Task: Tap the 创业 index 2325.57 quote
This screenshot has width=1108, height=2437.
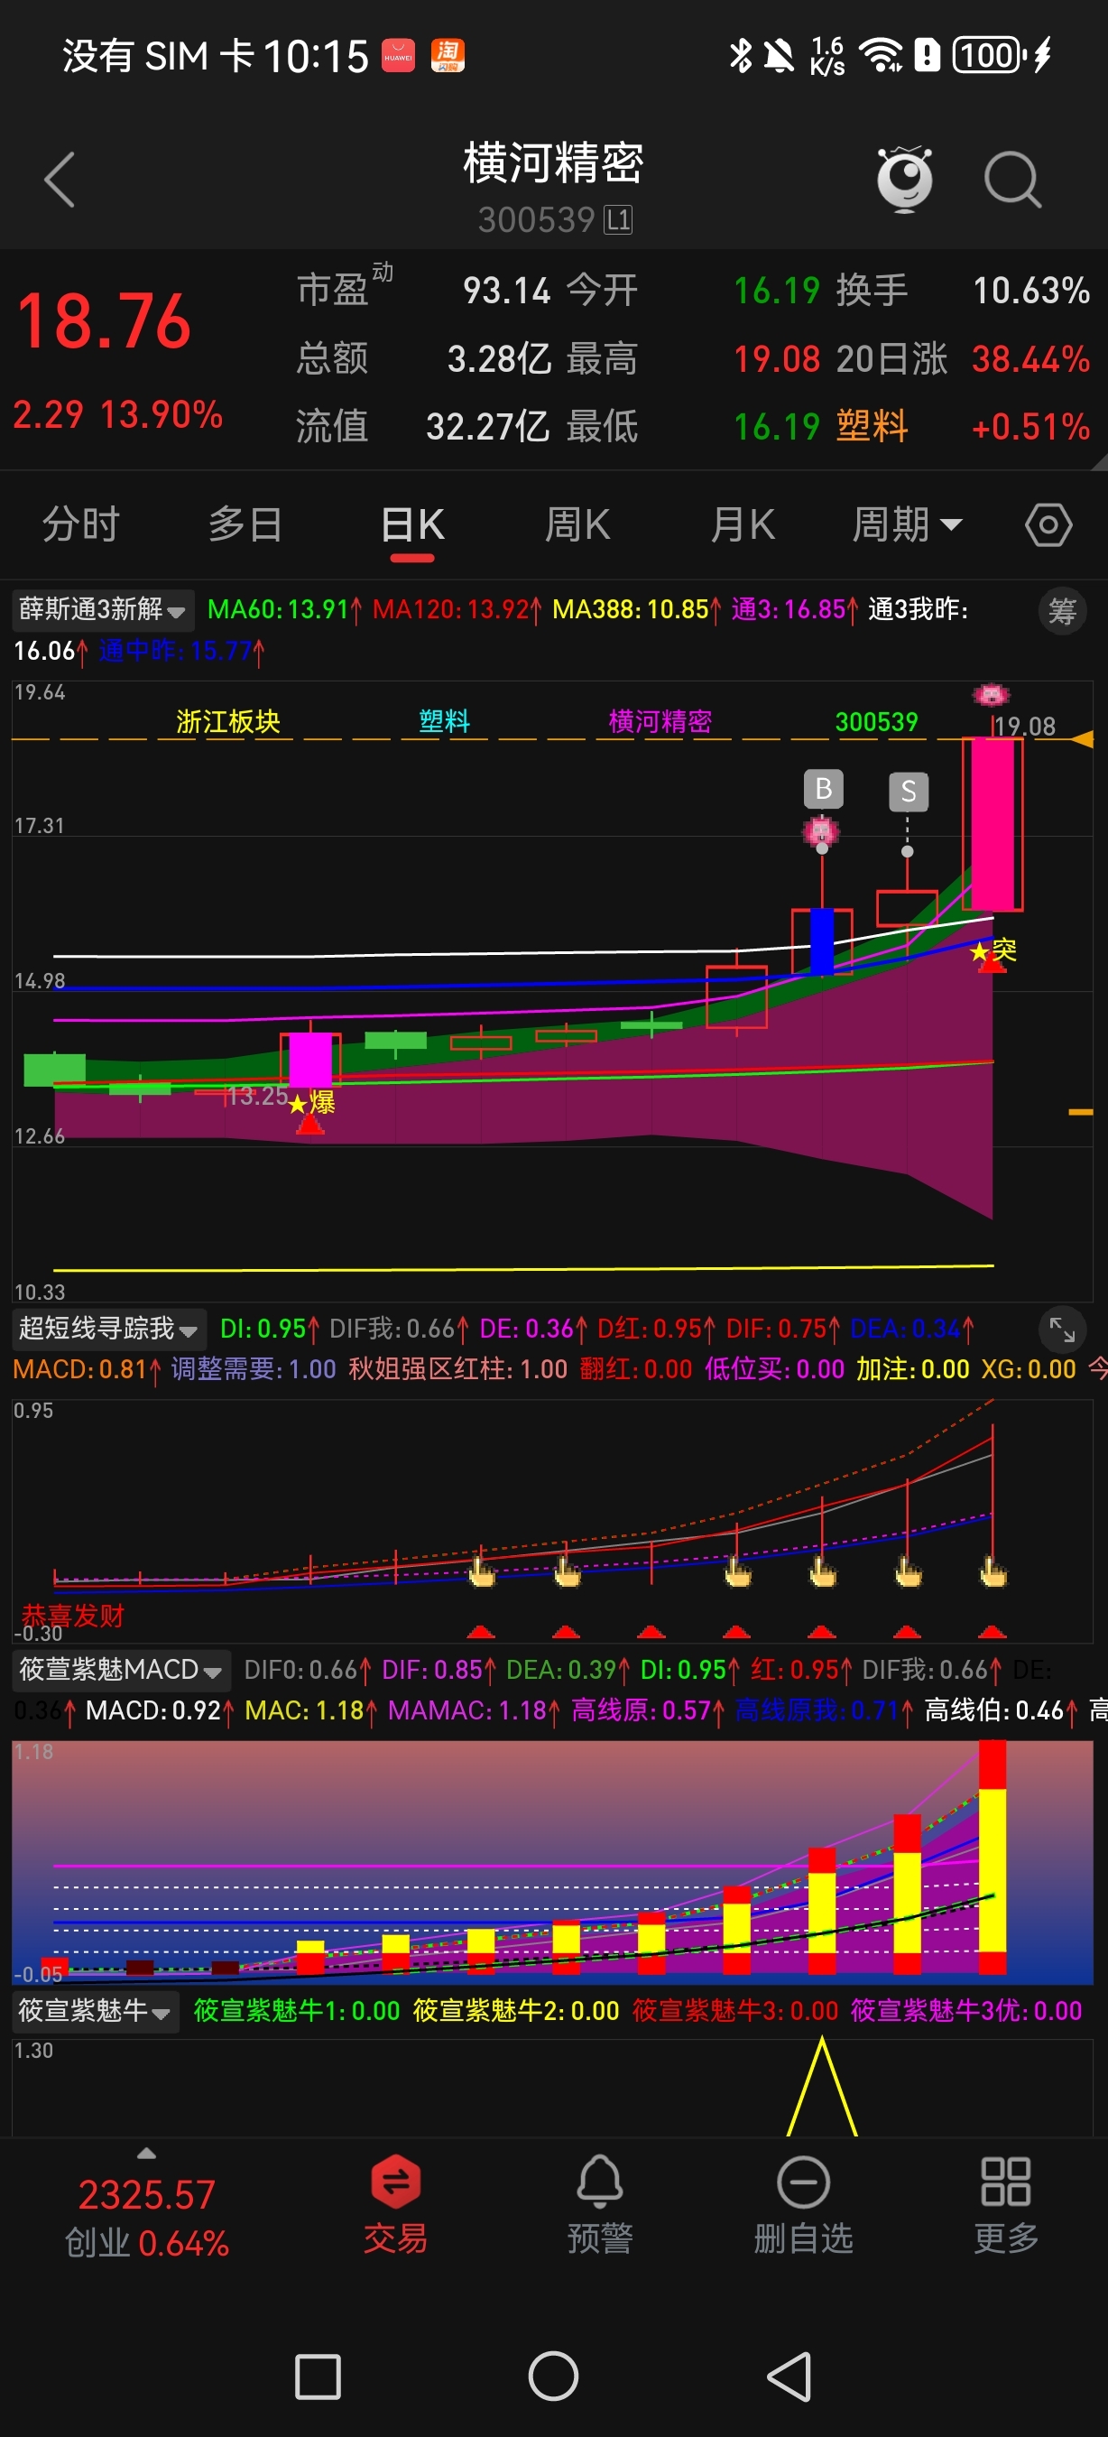Action: [146, 2218]
